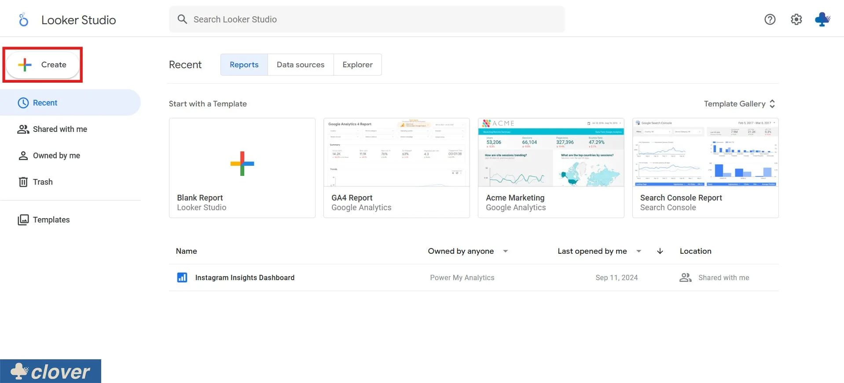Click the GA4 Report title text
The image size is (844, 383).
[x=352, y=198]
